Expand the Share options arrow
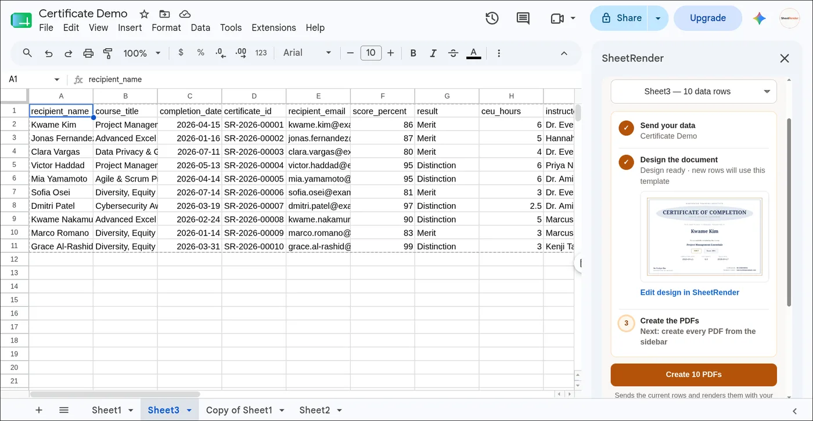The width and height of the screenshot is (813, 421). click(658, 18)
